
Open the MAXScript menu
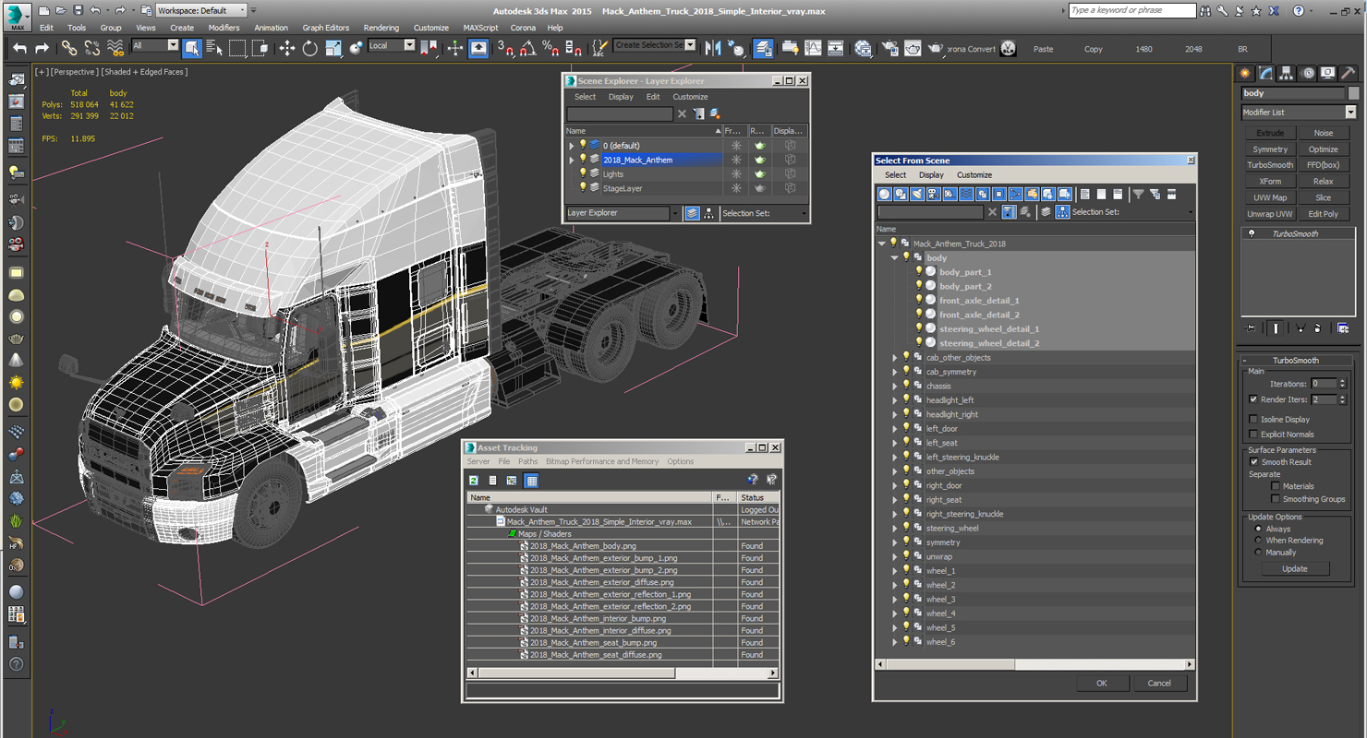click(480, 28)
